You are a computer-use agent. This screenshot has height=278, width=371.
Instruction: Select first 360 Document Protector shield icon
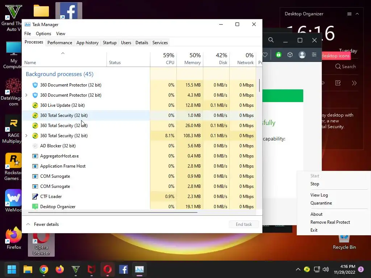pos(35,85)
